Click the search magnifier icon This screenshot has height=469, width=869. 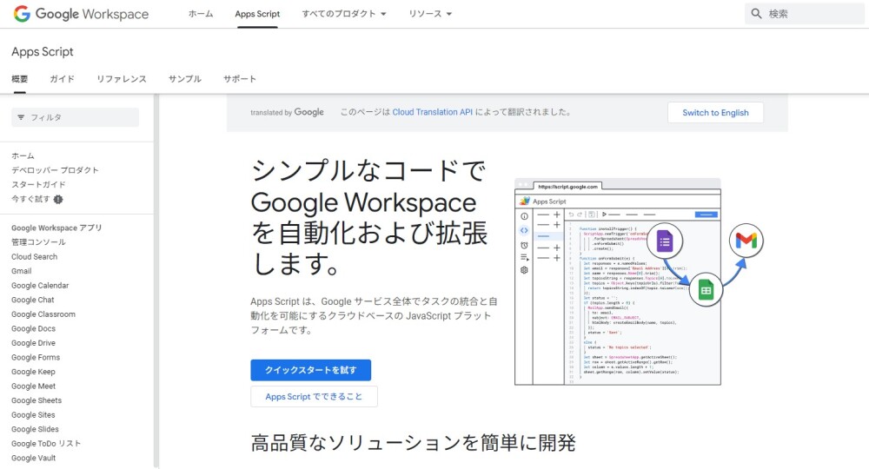[x=756, y=14]
